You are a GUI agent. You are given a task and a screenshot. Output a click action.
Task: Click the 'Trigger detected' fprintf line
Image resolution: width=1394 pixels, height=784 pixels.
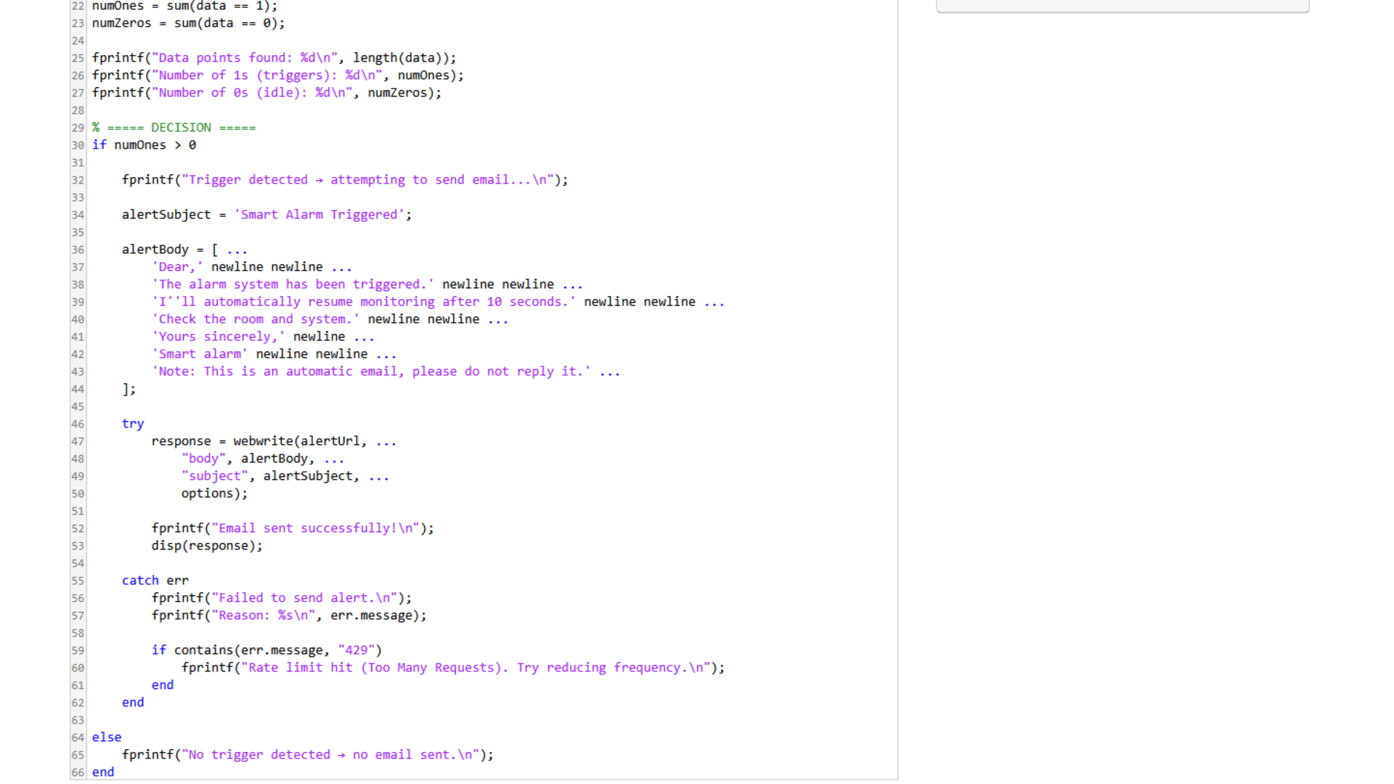(345, 180)
